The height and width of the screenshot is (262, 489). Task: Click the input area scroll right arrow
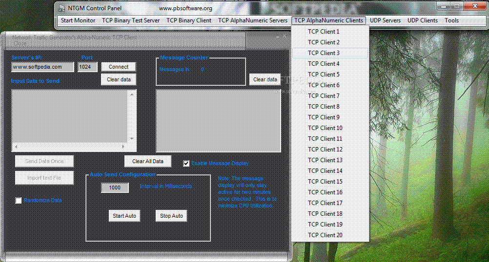point(123,147)
